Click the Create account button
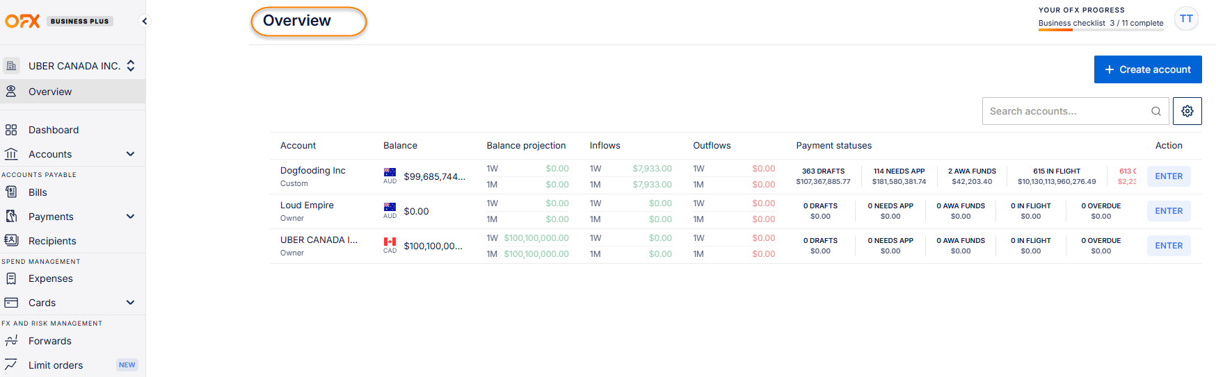The image size is (1216, 377). click(x=1147, y=69)
